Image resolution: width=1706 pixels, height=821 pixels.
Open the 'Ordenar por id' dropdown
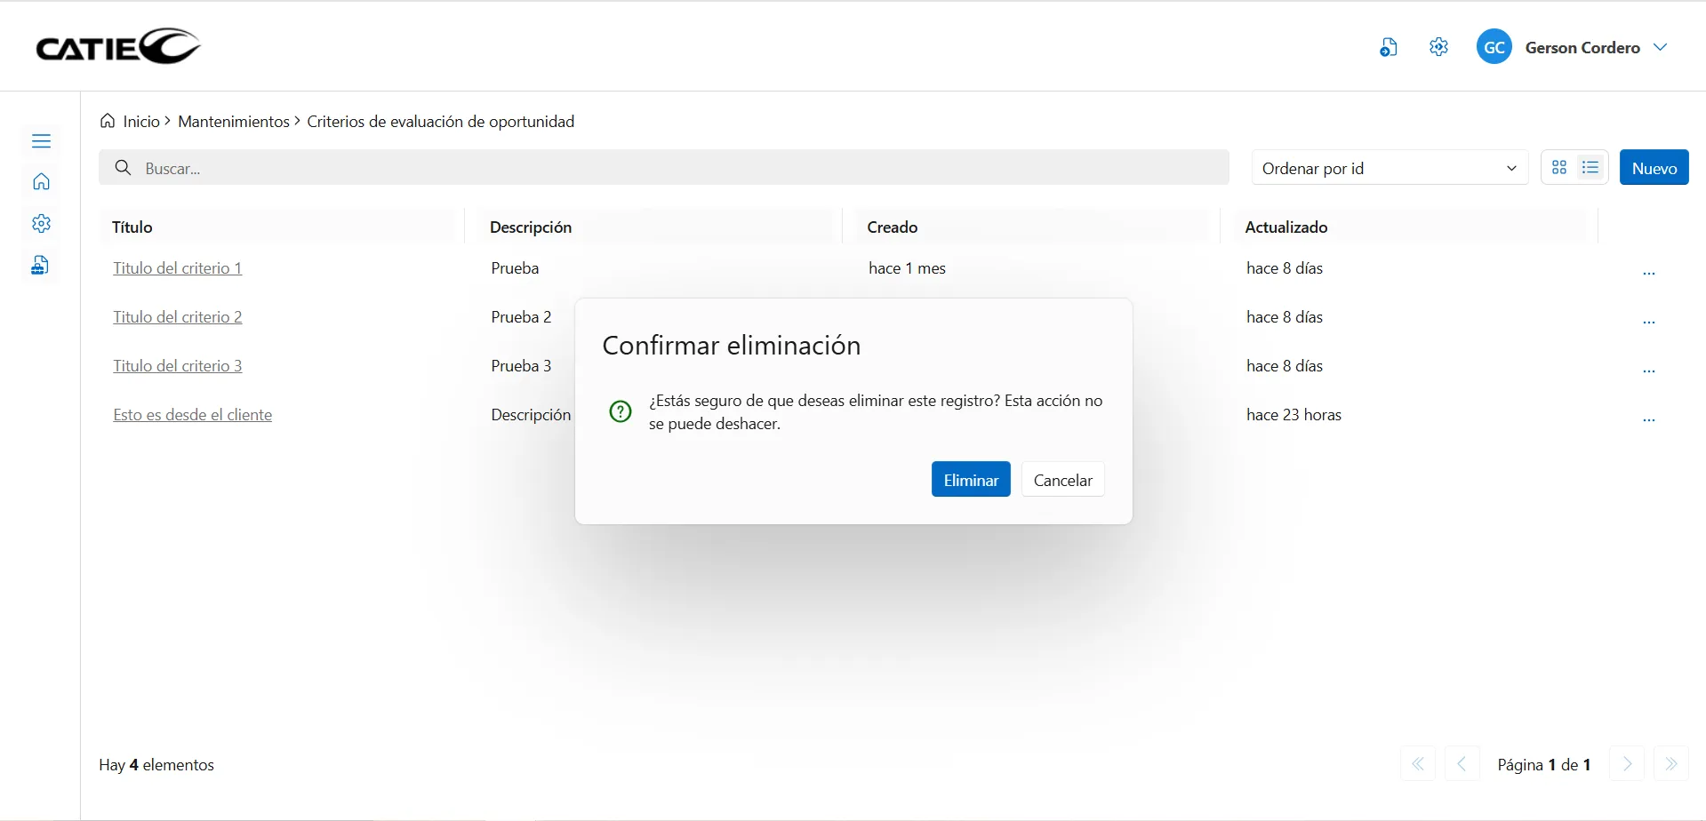[1389, 169]
